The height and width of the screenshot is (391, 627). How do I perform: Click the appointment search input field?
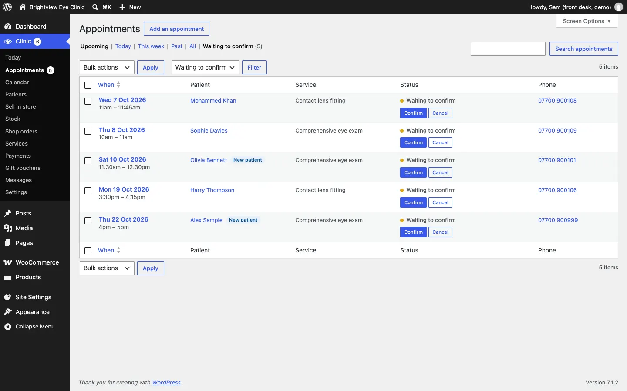[x=508, y=49]
